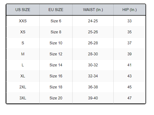Click the Size 6 EU cell
This screenshot has width=154, height=115.
pyautogui.click(x=56, y=21)
